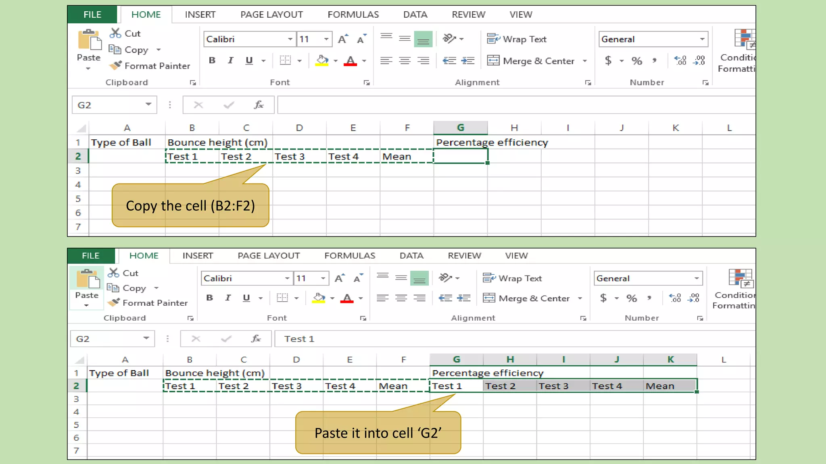This screenshot has height=464, width=826.
Task: Toggle Wrap Text in lower Excel ribbon
Action: point(513,278)
